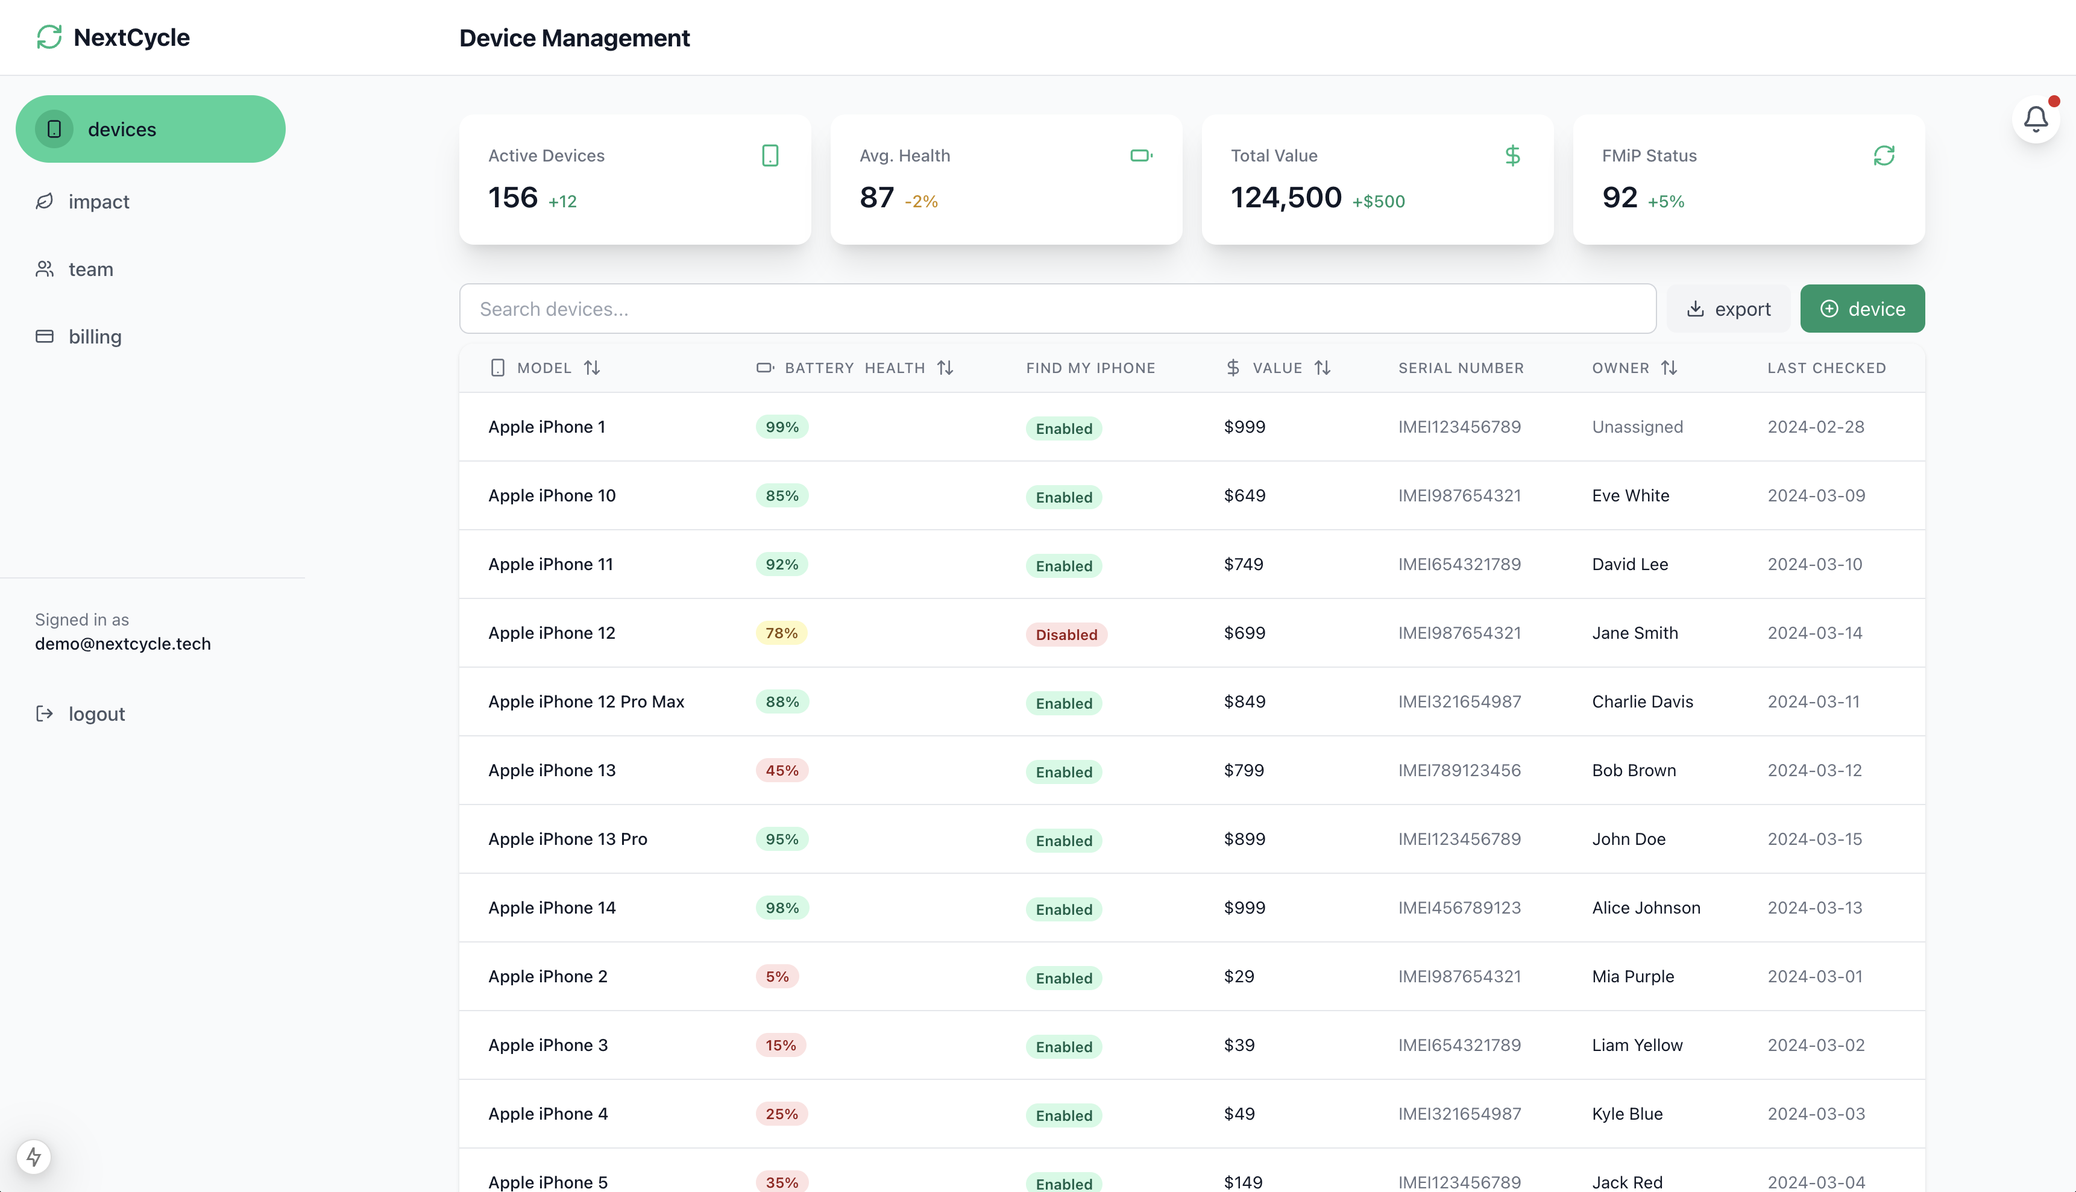
Task: Export the device list
Action: 1728,309
